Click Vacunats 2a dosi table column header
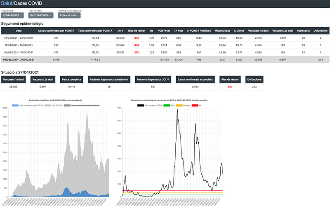Viewport: 330px width, 208px height. tap(283, 30)
